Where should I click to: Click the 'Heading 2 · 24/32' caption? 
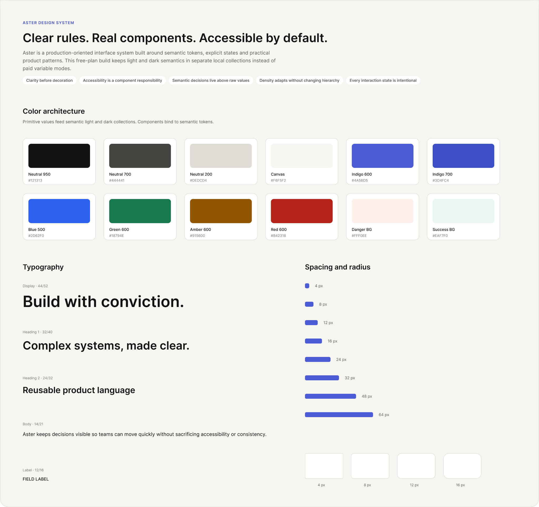(38, 378)
